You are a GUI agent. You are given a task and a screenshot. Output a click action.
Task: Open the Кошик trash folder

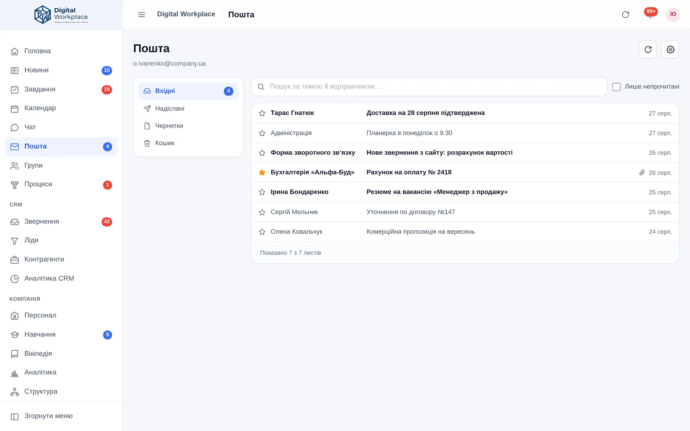(188, 143)
